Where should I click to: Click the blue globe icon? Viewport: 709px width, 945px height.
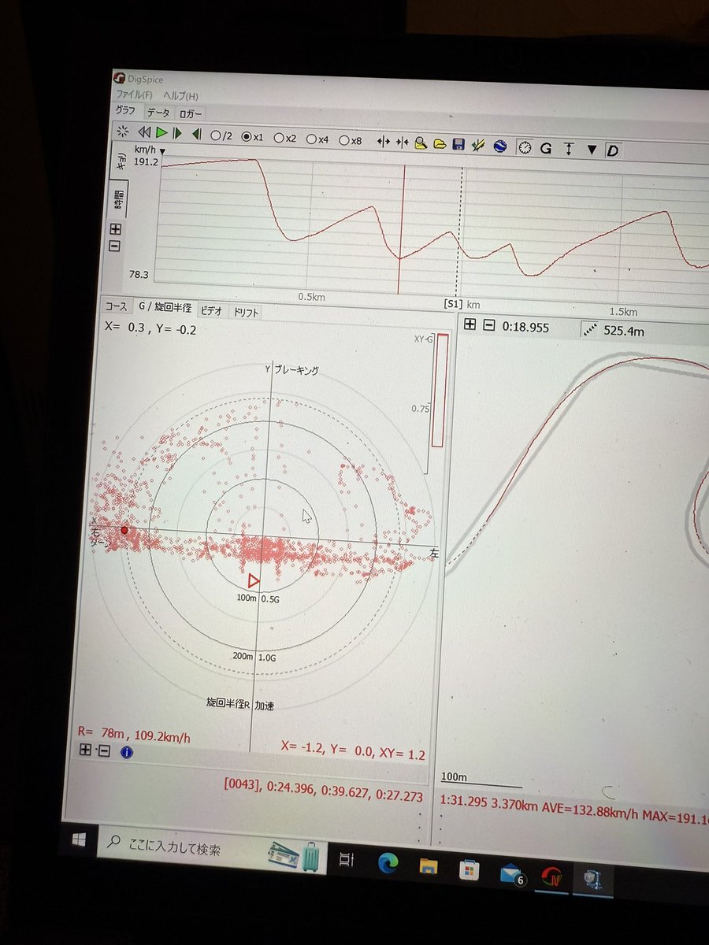(499, 146)
